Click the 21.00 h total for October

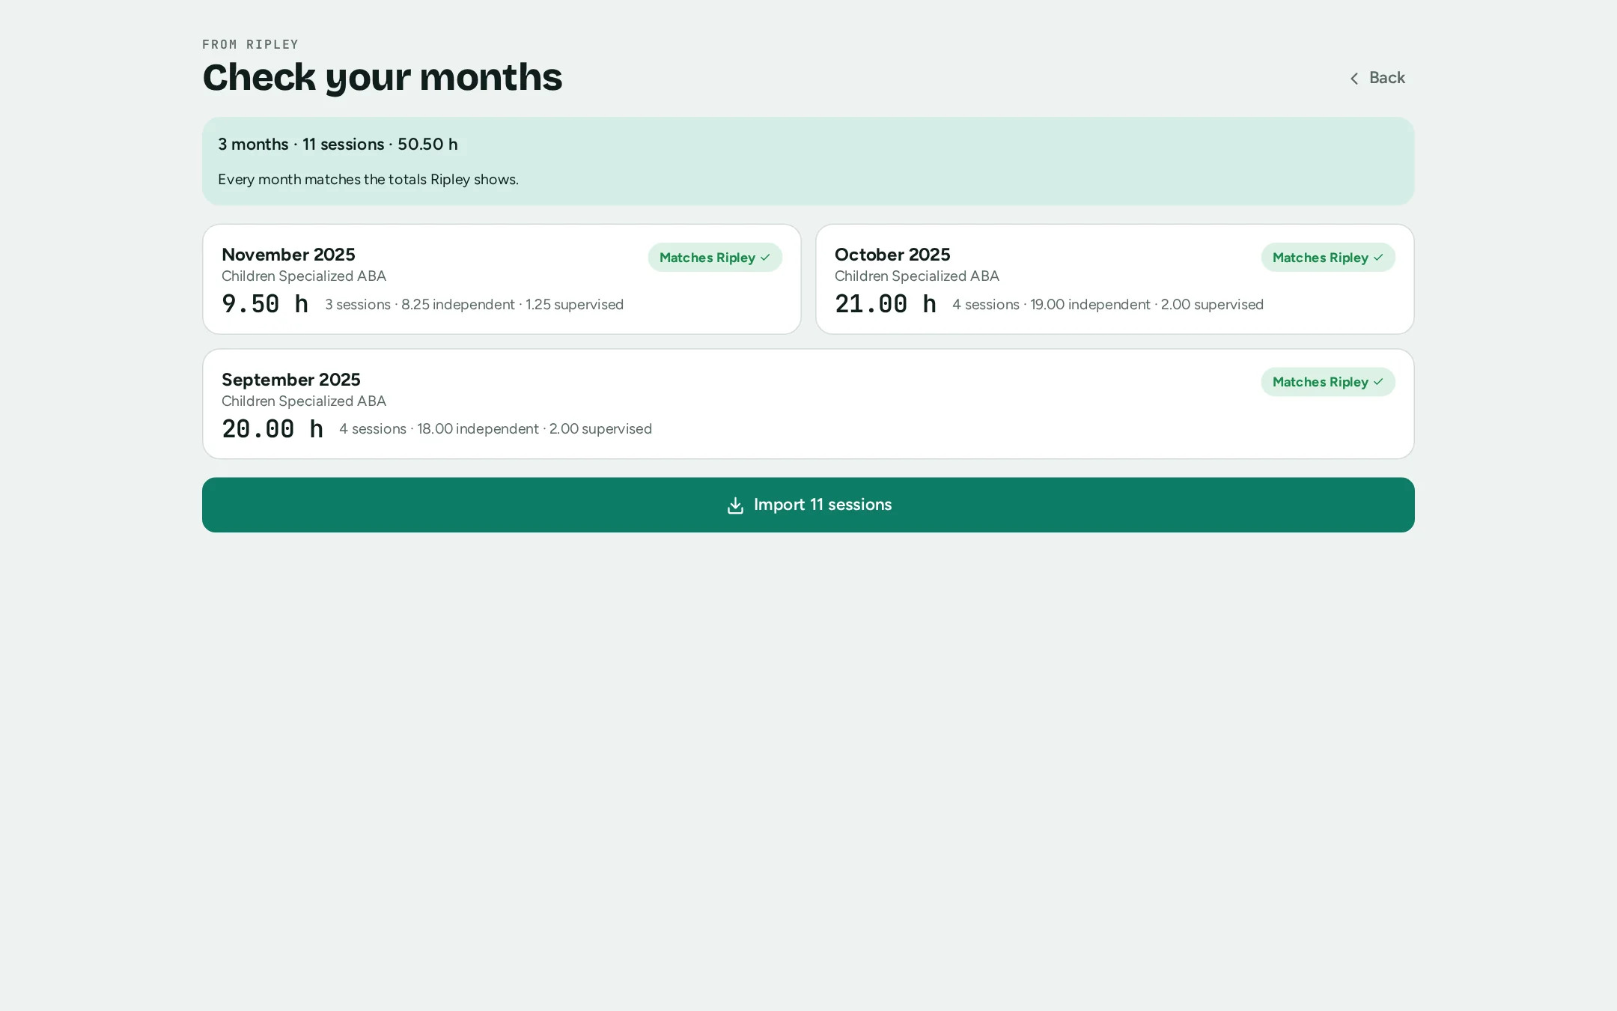tap(886, 304)
